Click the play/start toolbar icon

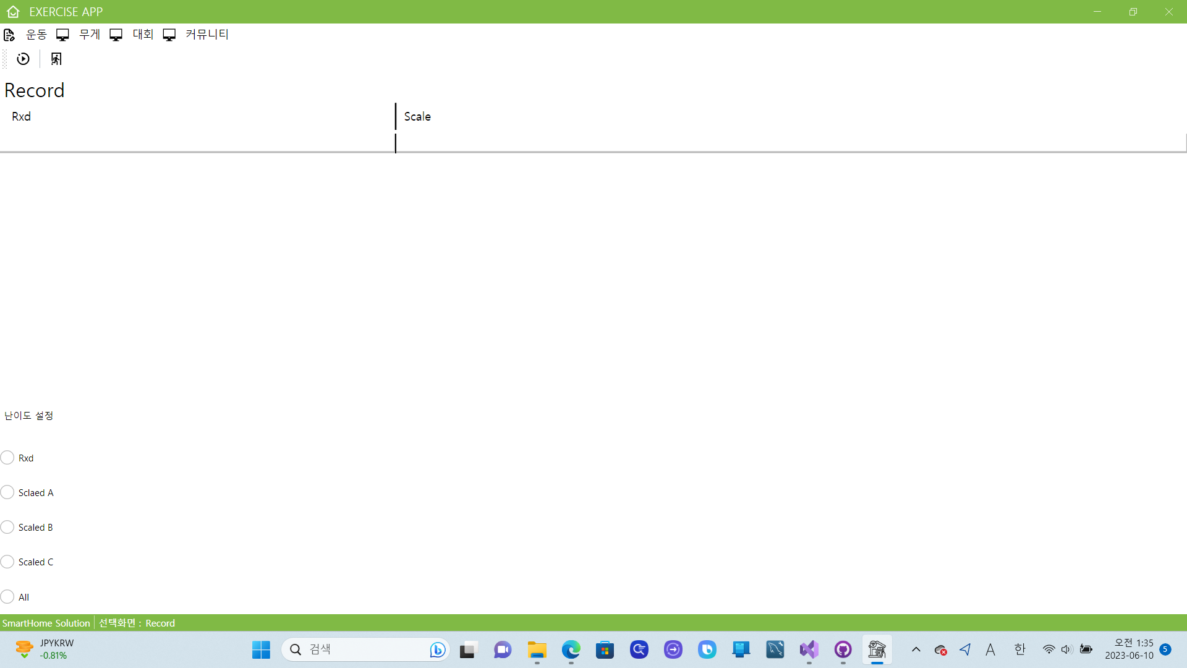pos(23,59)
